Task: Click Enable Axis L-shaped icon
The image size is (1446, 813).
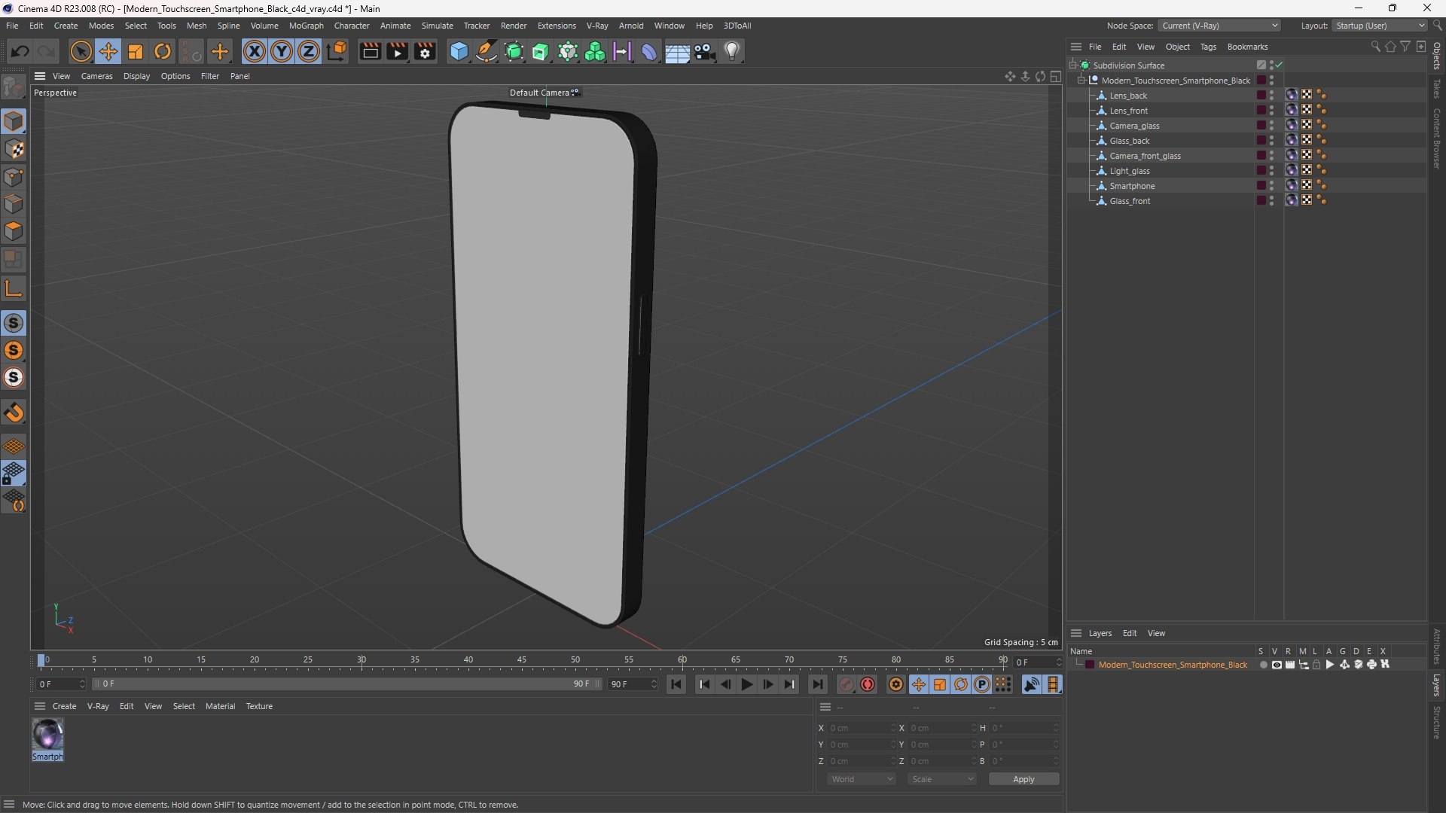Action: tap(14, 288)
